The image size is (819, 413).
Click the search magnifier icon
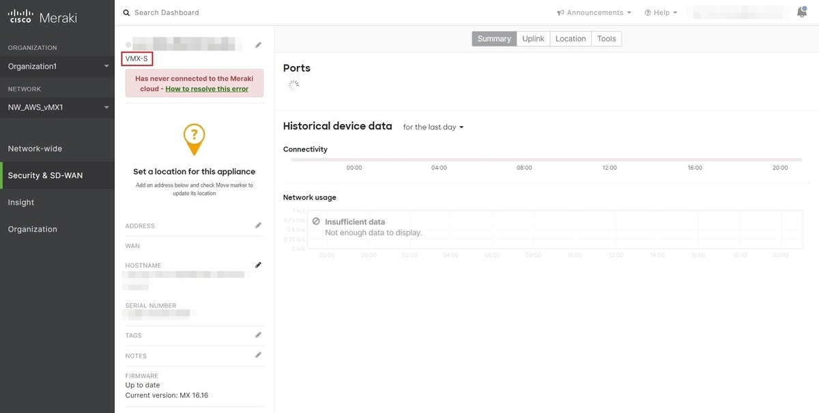(126, 12)
